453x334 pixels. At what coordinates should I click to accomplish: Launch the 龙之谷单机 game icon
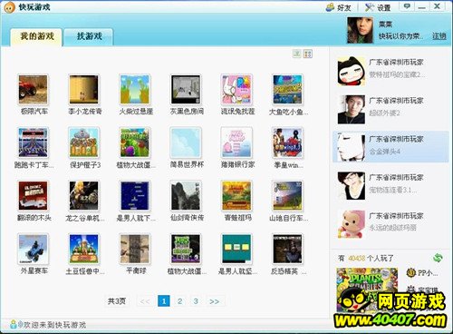[x=83, y=196]
